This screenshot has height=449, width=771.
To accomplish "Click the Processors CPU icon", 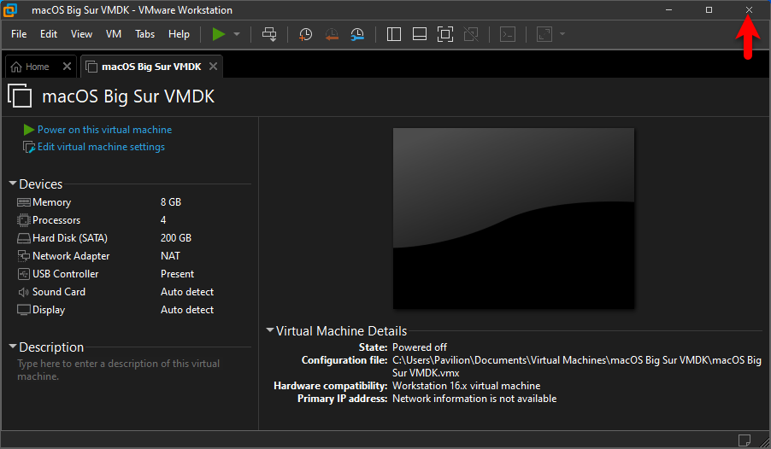I will 24,220.
